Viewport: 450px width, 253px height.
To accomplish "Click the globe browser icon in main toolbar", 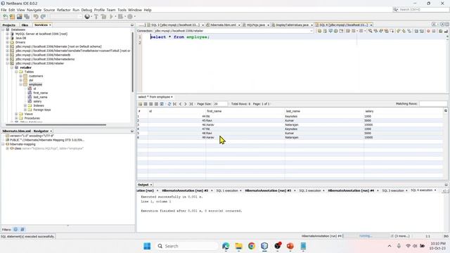I will [x=87, y=17].
